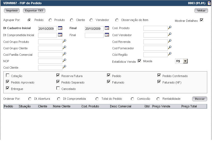The image size is (212, 141).
Task: Open help question mark icon
Action: pos(209,3)
